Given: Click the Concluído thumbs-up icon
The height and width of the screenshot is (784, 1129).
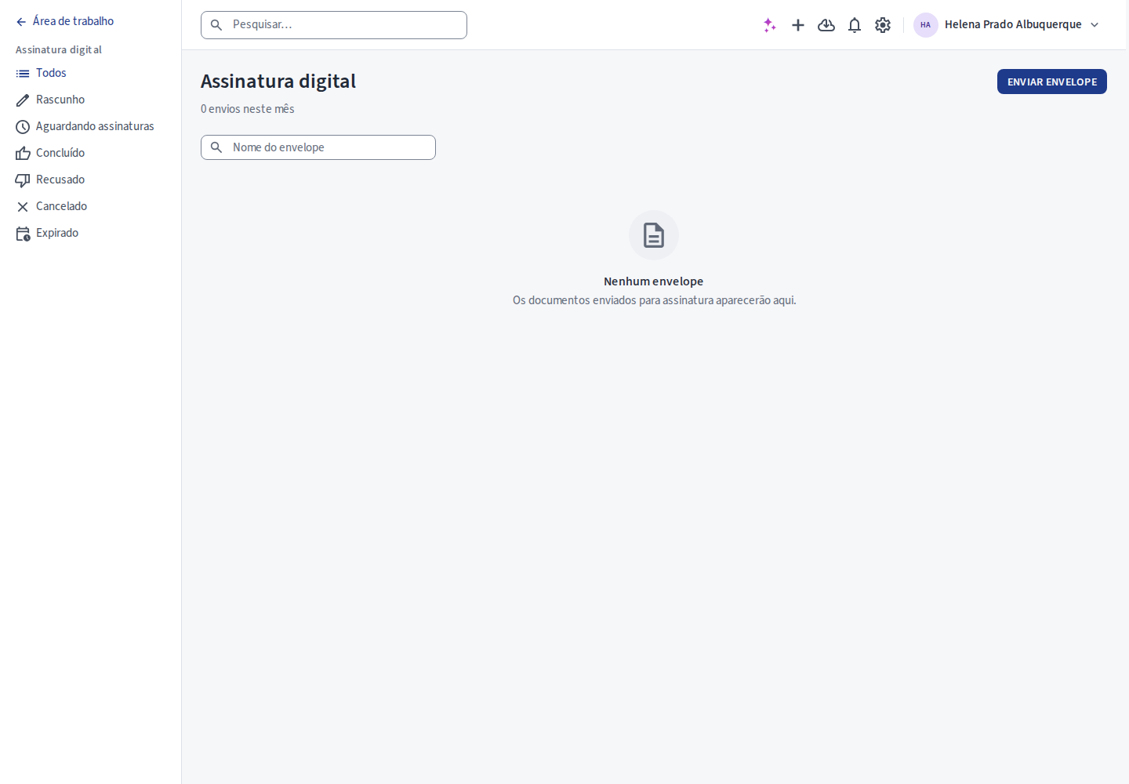Looking at the screenshot, I should (x=23, y=154).
